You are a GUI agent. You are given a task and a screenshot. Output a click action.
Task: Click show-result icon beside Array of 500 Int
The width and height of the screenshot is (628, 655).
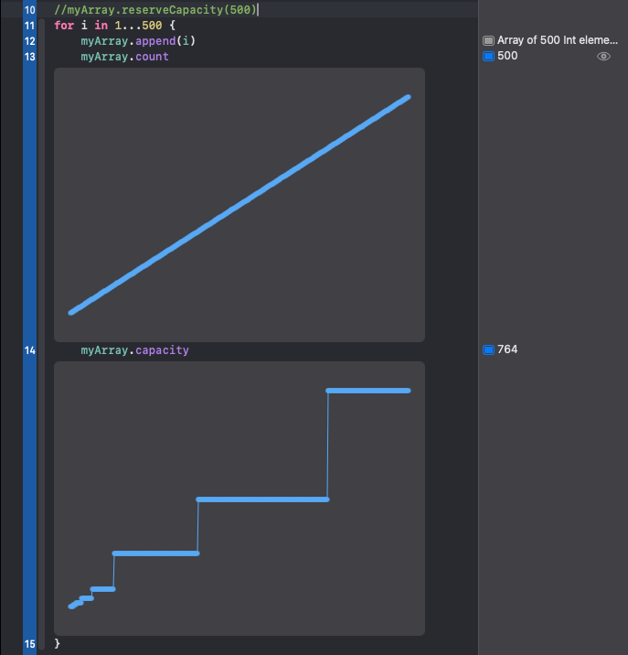(488, 41)
